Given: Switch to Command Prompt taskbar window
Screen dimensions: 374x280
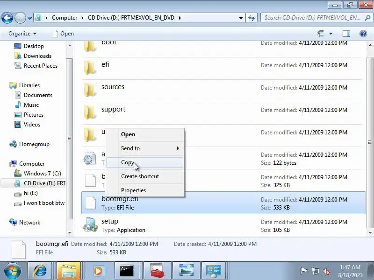Looking at the screenshot, I should pos(127,271).
